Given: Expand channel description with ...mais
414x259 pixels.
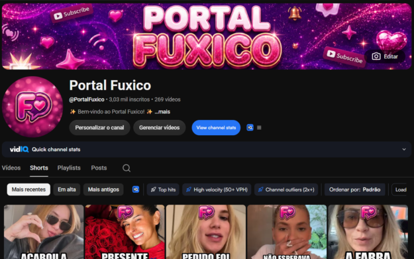Looking at the screenshot, I should [162, 112].
